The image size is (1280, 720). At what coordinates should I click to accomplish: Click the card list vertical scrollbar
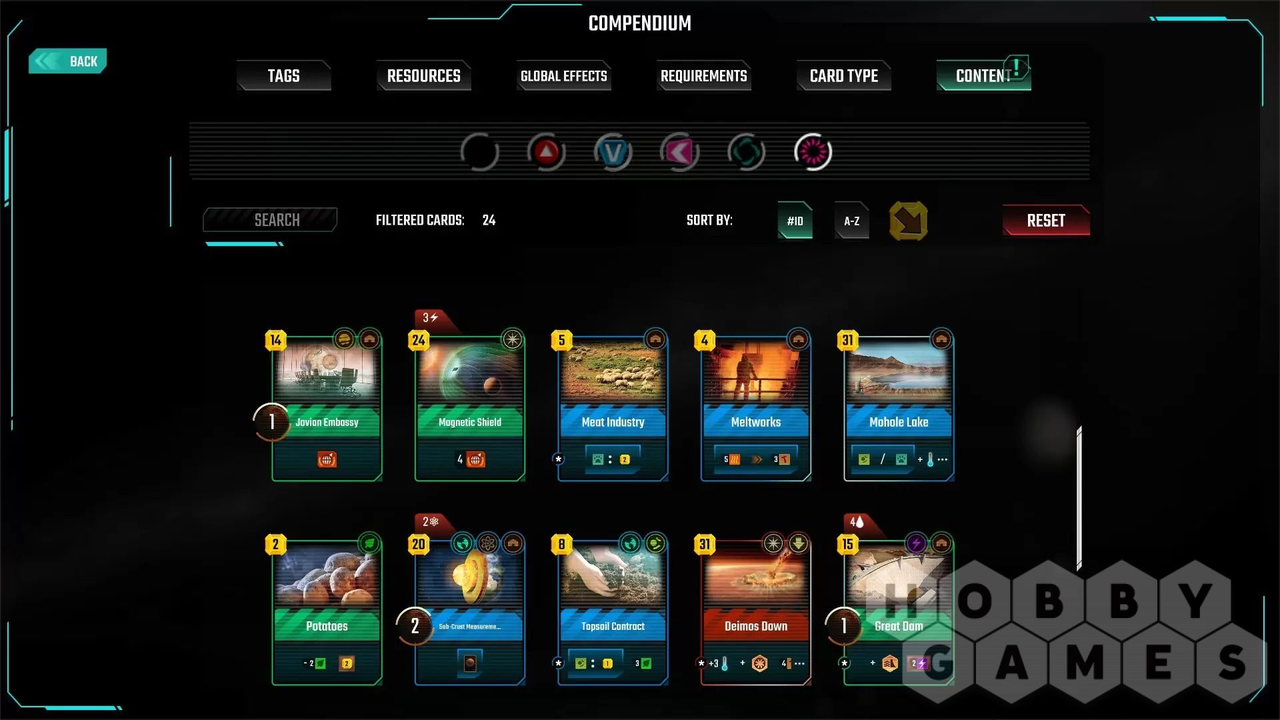(1079, 499)
